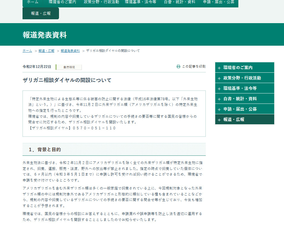The image size is (284, 229).
Task: Click the この記事を印刷 print link
Action: click(194, 66)
